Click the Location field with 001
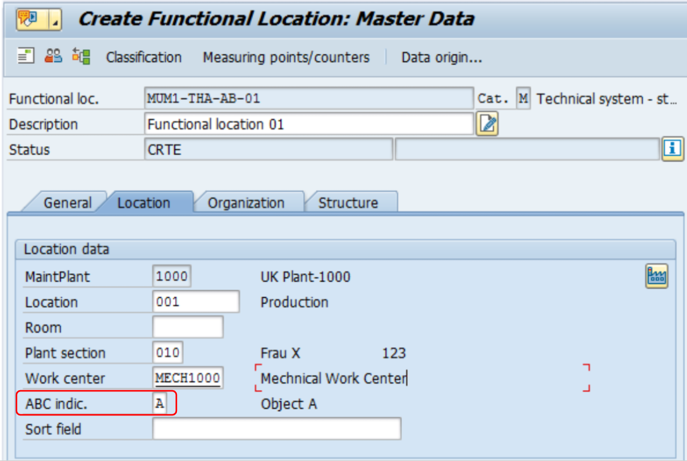This screenshot has width=687, height=461. pyautogui.click(x=196, y=302)
